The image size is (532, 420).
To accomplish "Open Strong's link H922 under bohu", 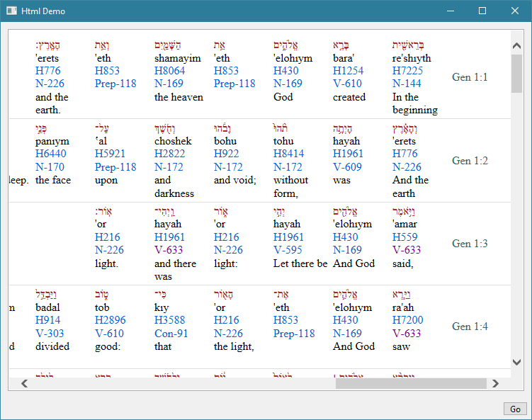I will (x=226, y=154).
